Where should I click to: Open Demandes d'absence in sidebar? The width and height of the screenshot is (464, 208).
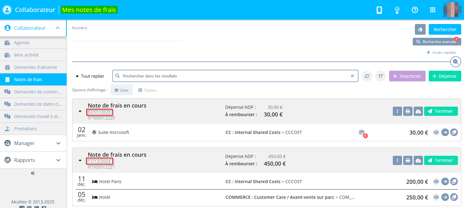(35, 67)
